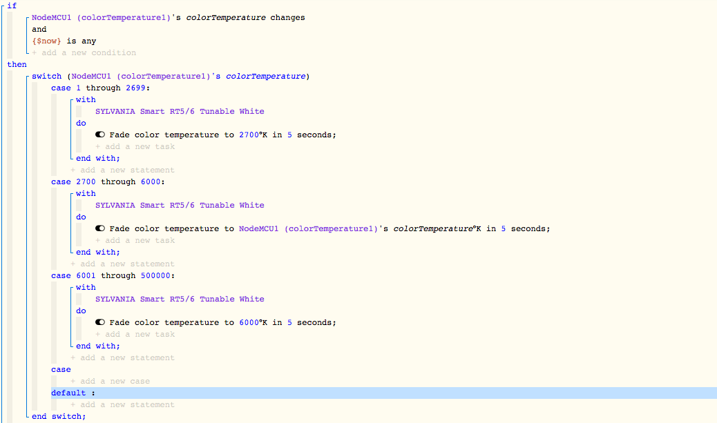Click toggle icon beside Fade to NodeMCU1 colorTemperature

pyautogui.click(x=100, y=228)
